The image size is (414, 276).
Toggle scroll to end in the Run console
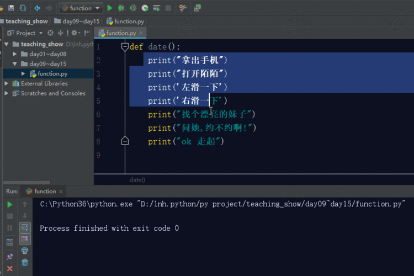click(x=25, y=239)
